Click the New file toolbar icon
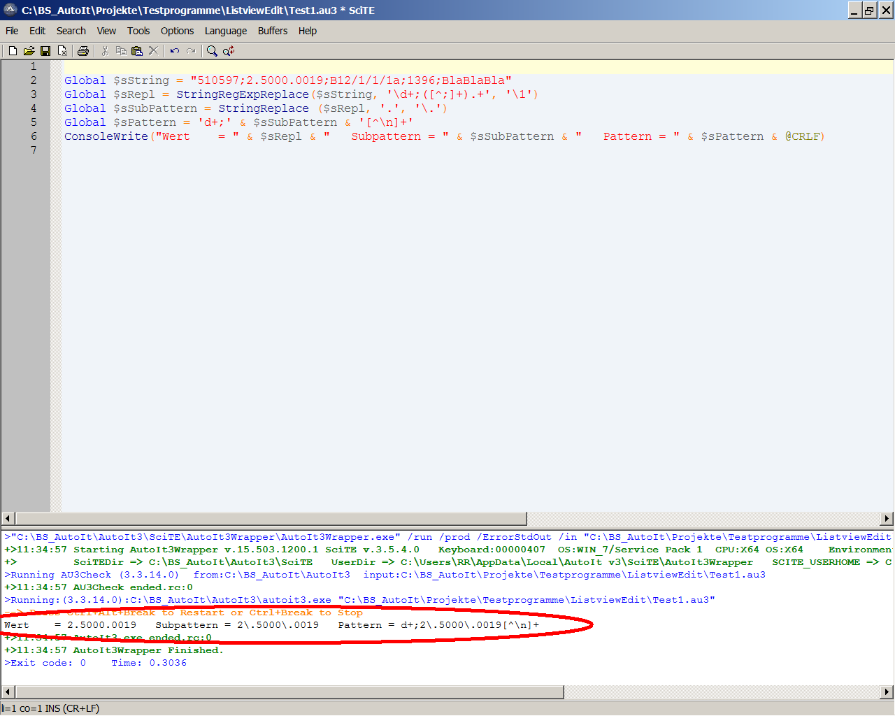The height and width of the screenshot is (716, 895). point(13,51)
